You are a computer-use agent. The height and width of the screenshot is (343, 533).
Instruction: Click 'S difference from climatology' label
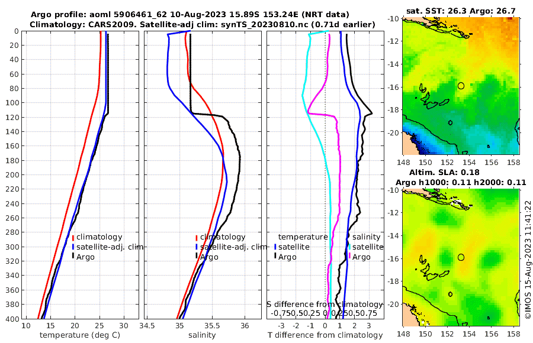[x=325, y=304]
